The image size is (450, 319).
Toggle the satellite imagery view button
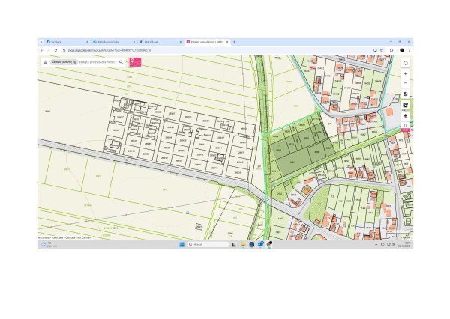pos(405,106)
